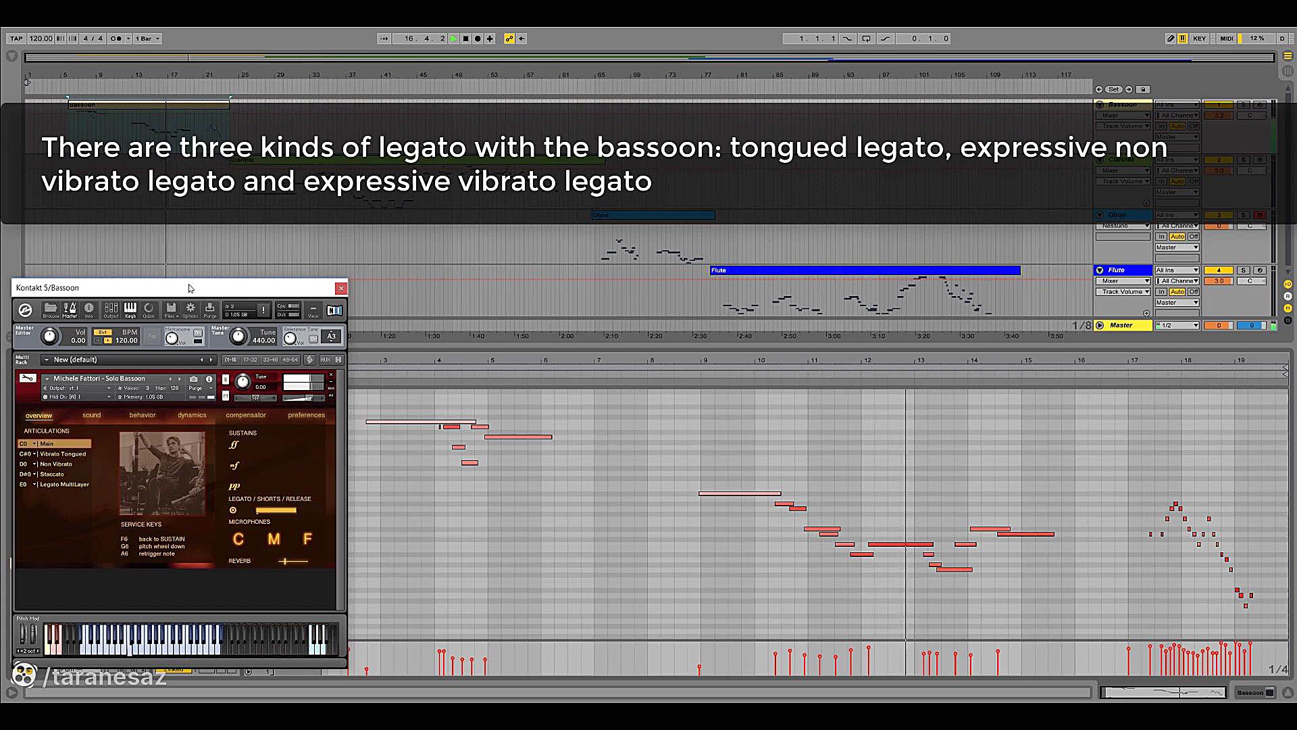Screen dimensions: 1297x730
Task: Switch to the sound tab in the bassoon instrument
Action: (91, 415)
